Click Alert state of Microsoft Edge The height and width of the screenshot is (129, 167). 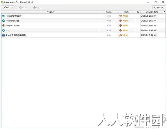(125, 21)
